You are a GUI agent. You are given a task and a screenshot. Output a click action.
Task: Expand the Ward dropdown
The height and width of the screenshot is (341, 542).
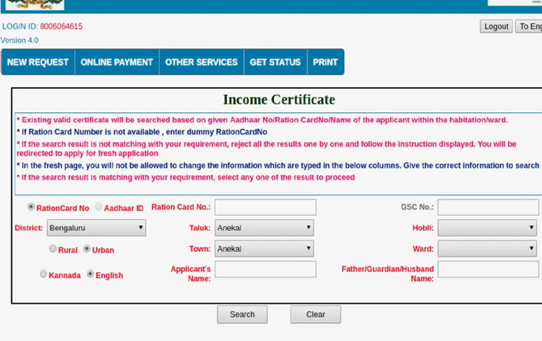pyautogui.click(x=487, y=248)
